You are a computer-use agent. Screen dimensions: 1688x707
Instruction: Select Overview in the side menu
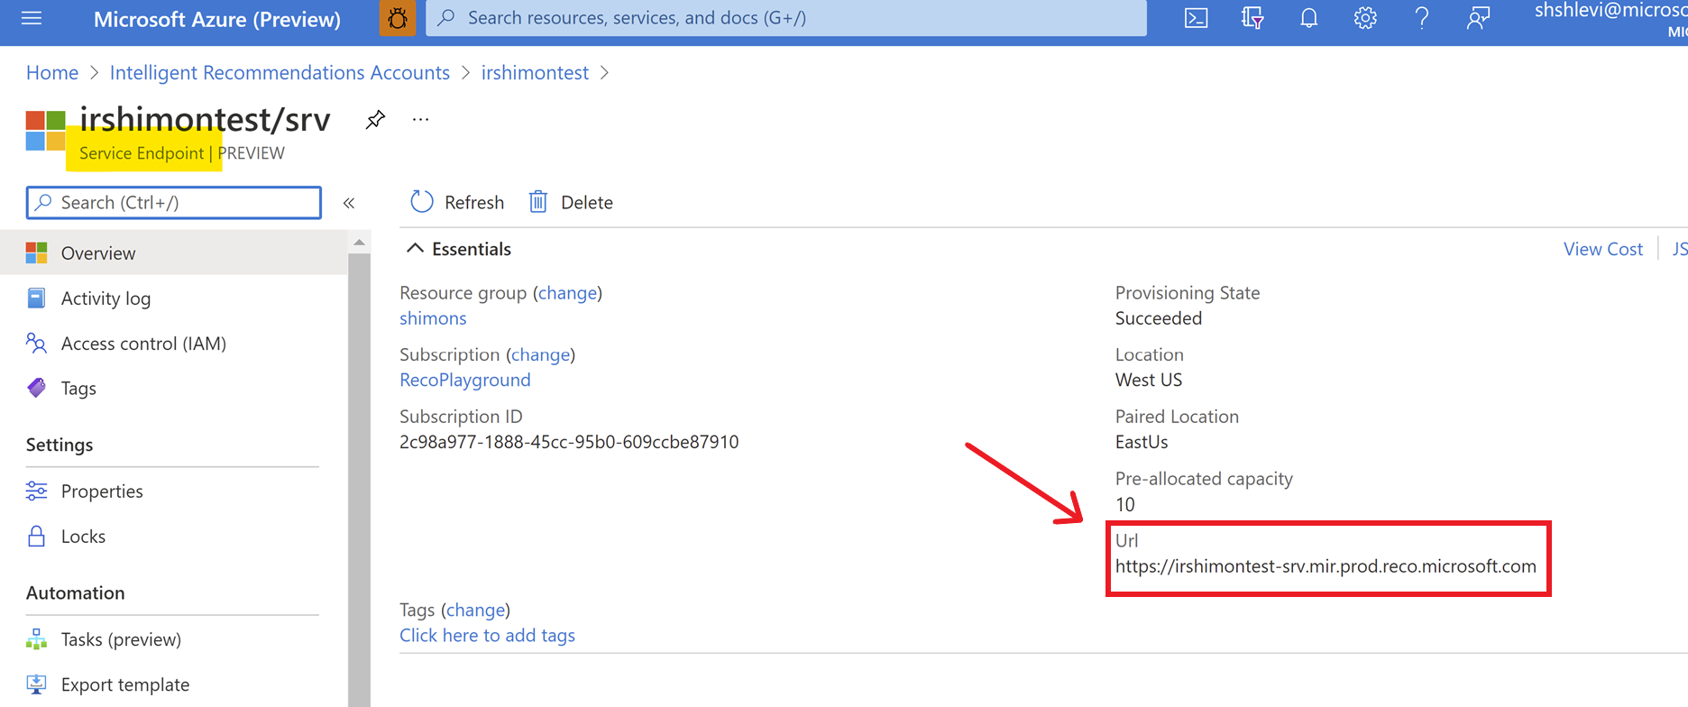[x=174, y=253]
